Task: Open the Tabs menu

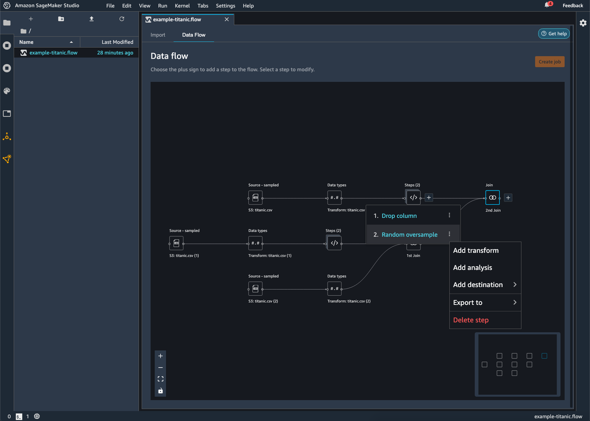Action: tap(203, 6)
